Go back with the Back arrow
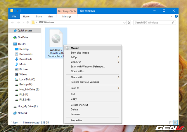This screenshot has height=132, width=187. [12, 22]
